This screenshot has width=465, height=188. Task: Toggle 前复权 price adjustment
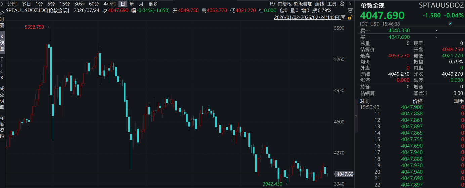[285, 4]
